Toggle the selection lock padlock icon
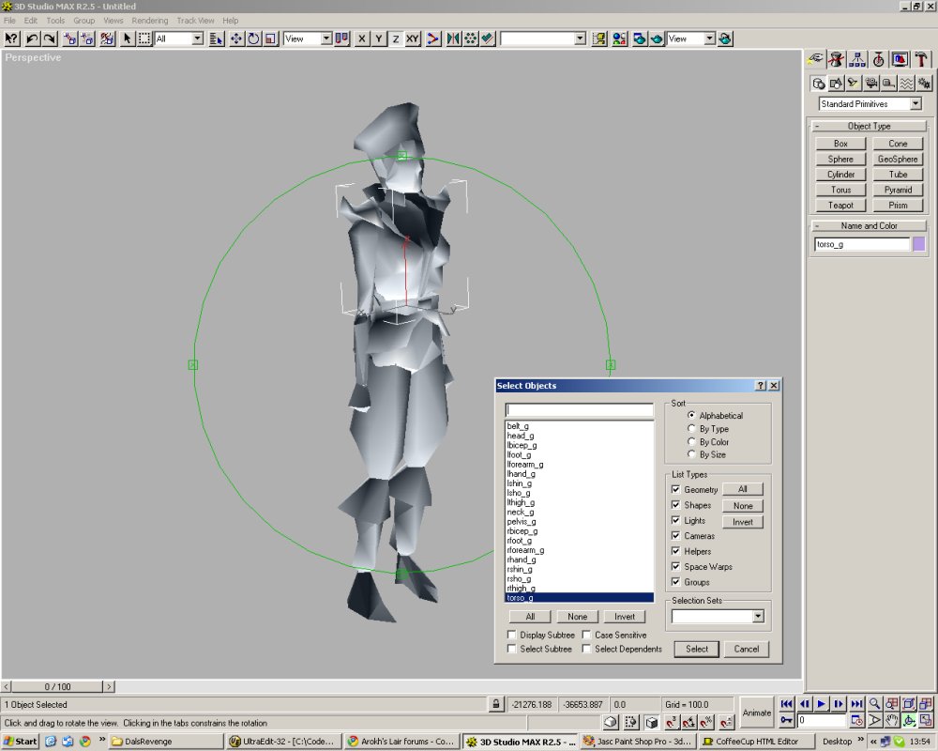The height and width of the screenshot is (751, 938). (x=496, y=704)
